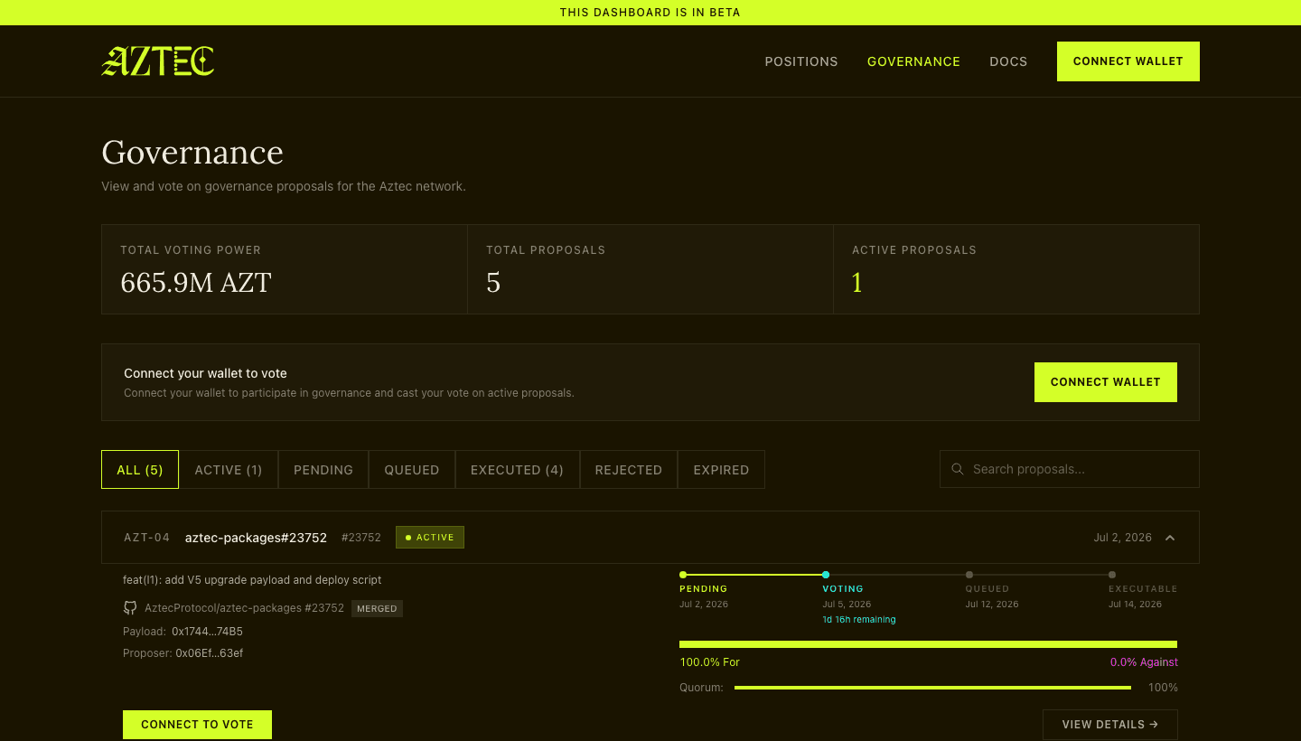Click the Voting timeline dot
Image resolution: width=1301 pixels, height=741 pixels.
pos(826,575)
